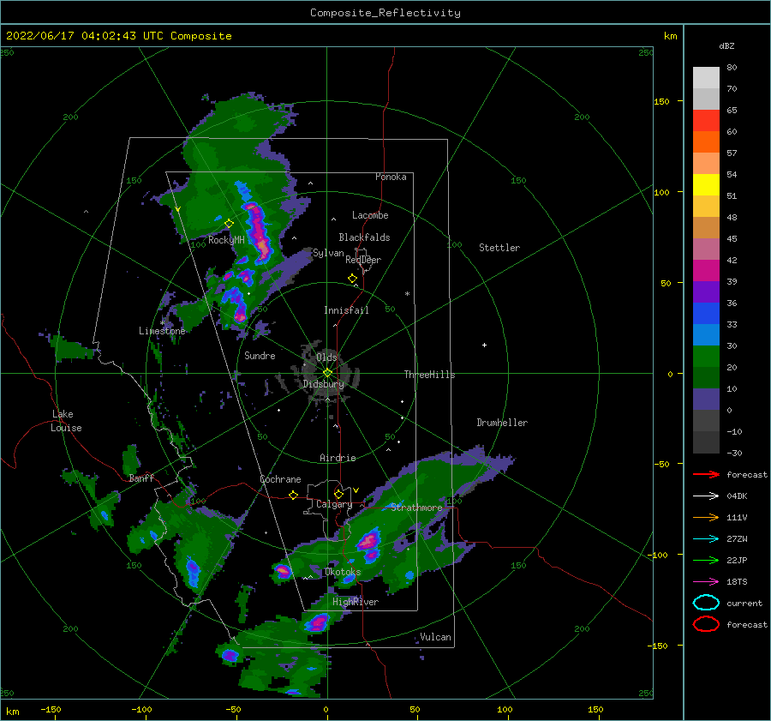771x721 pixels.
Task: Select the RedDeer city label
Action: [363, 260]
